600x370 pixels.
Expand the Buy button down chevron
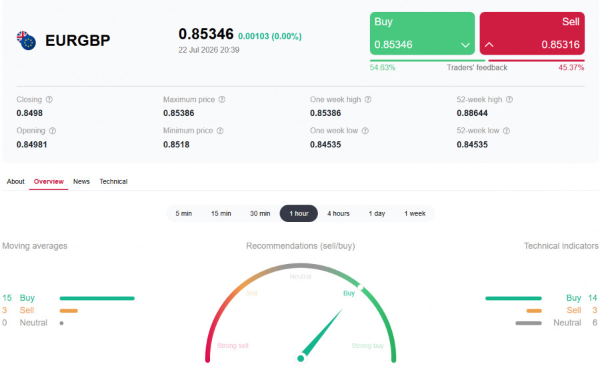[x=465, y=45]
